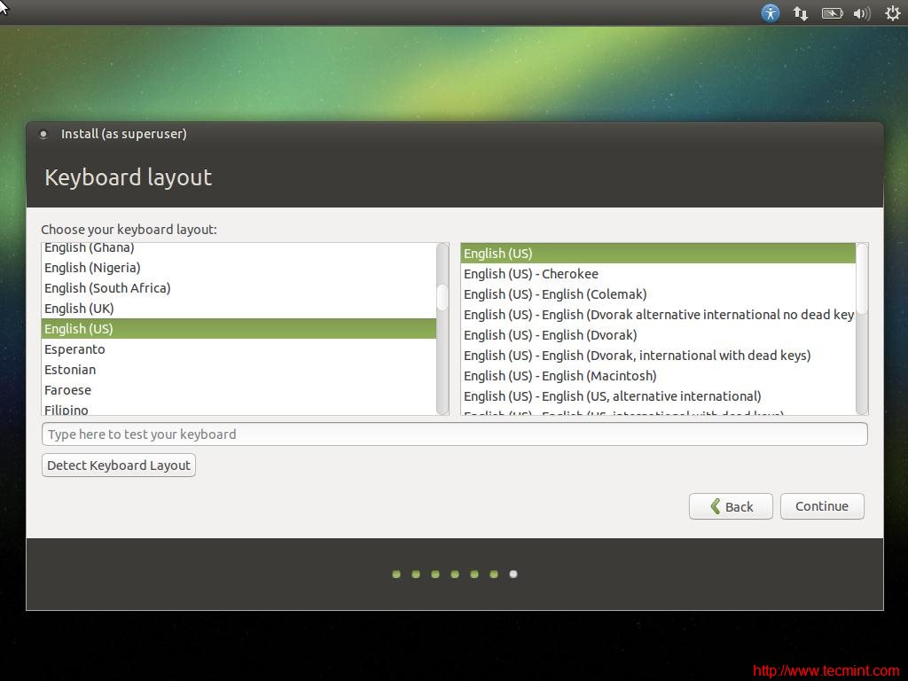The image size is (908, 681).
Task: Check the battery status indicator
Action: coord(832,12)
